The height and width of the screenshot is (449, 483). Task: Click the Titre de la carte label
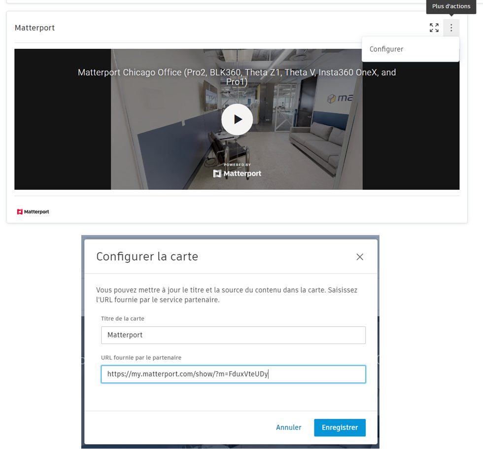click(123, 318)
